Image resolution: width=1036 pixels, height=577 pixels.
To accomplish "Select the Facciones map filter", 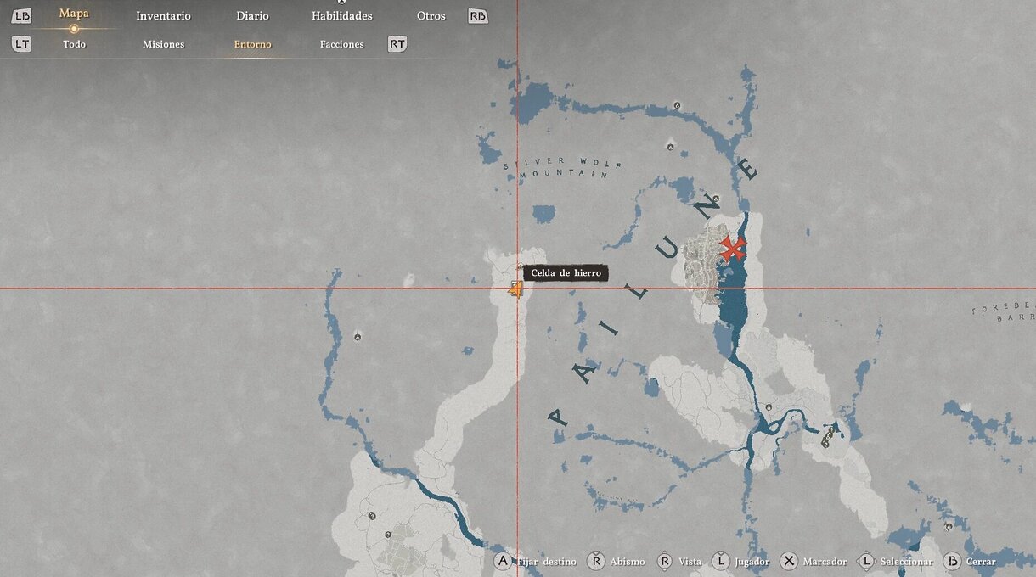I will coord(341,44).
